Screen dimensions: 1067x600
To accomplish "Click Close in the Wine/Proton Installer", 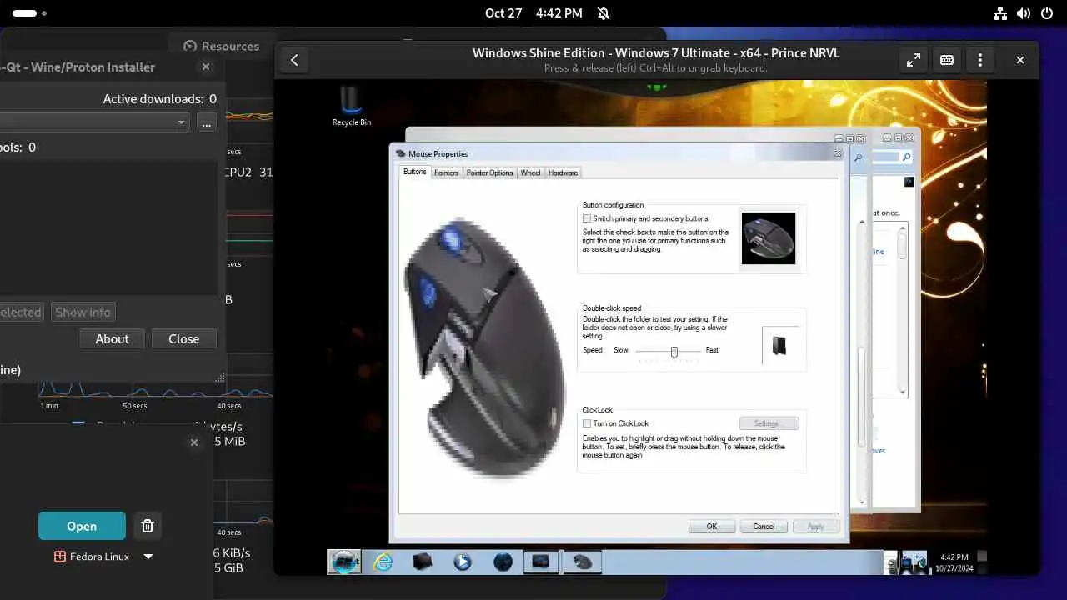I will pyautogui.click(x=183, y=338).
